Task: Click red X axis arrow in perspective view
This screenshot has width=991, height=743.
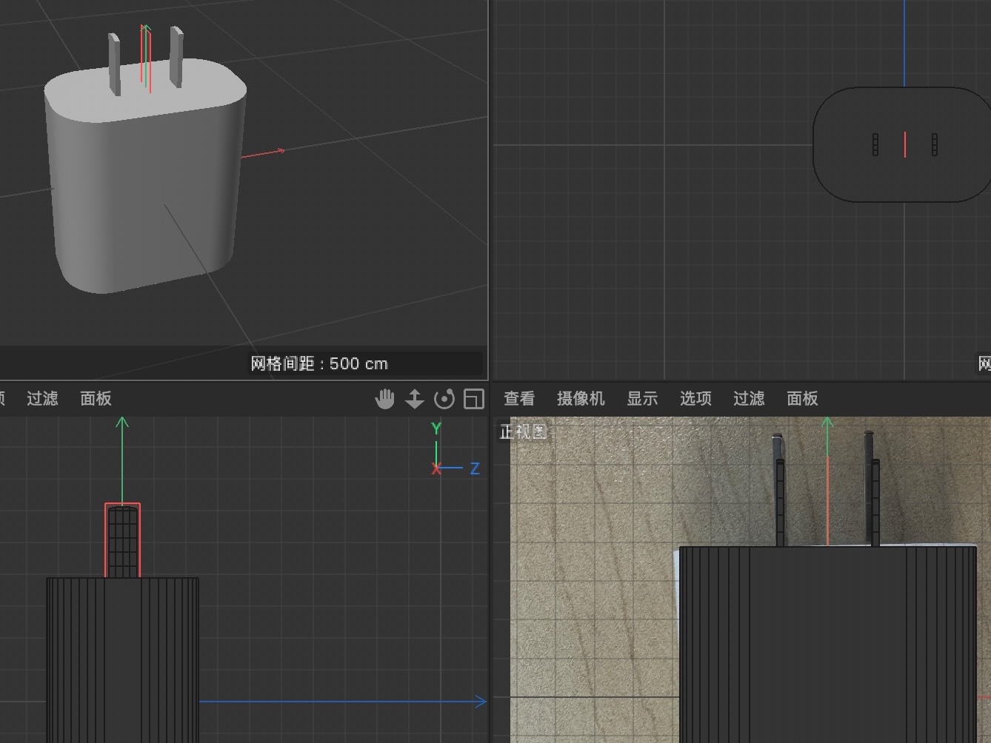Action: tap(279, 151)
